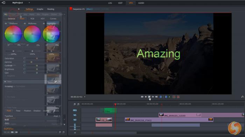Jump to the previous keyframe
The height and width of the screenshot is (137, 245).
(12, 132)
